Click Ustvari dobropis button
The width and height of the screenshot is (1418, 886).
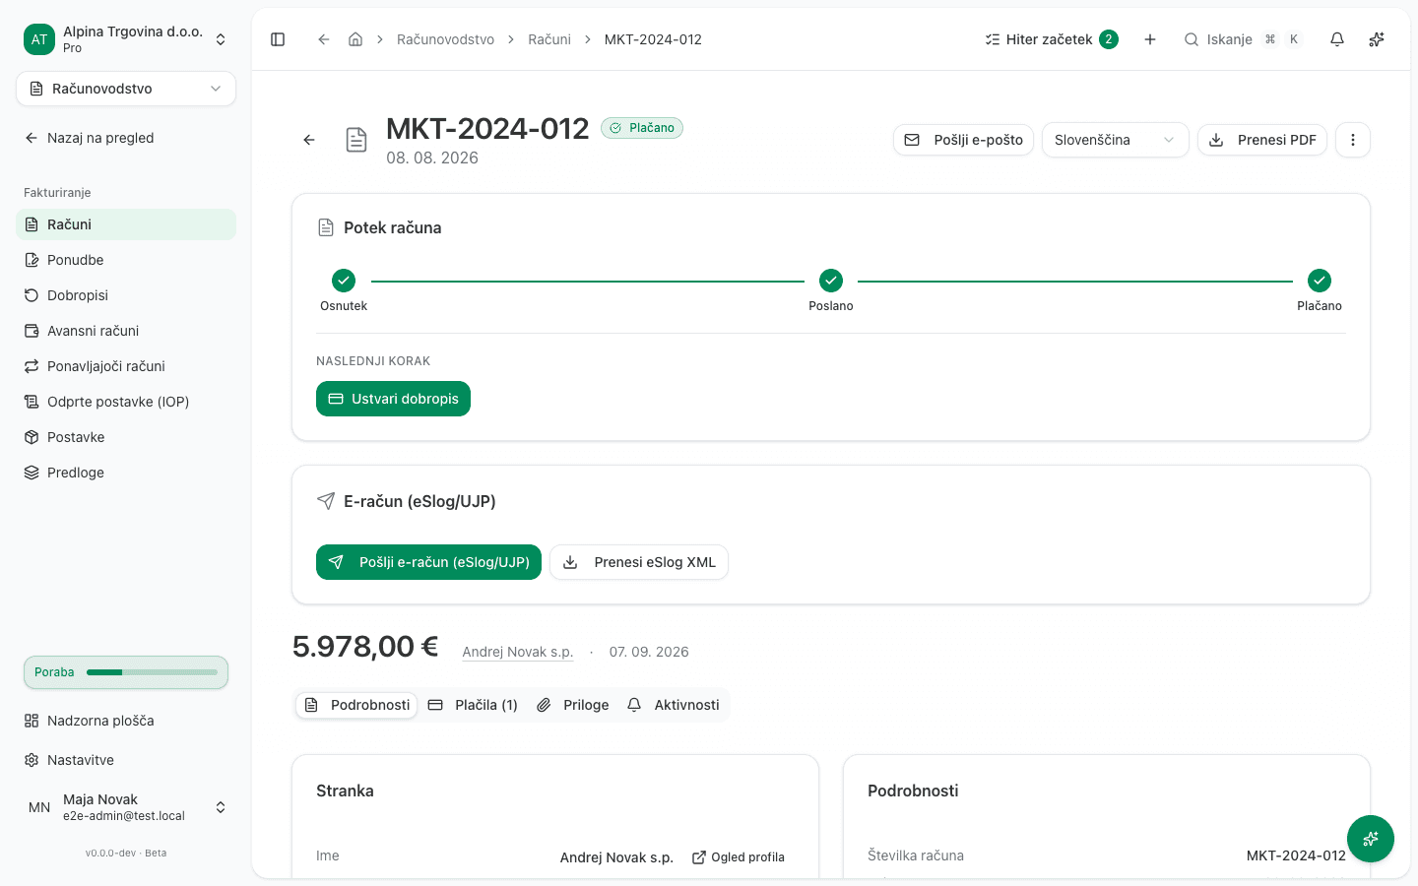393,399
